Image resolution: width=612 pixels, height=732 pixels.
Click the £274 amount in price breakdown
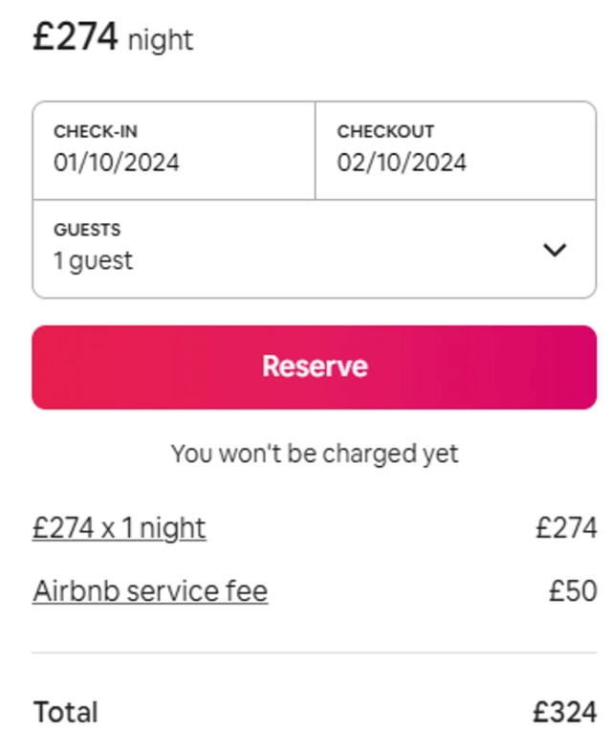click(x=566, y=528)
